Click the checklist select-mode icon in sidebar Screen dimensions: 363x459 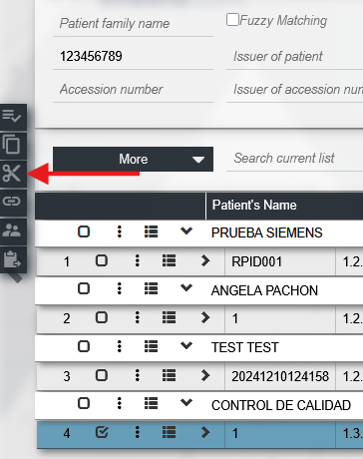(12, 117)
